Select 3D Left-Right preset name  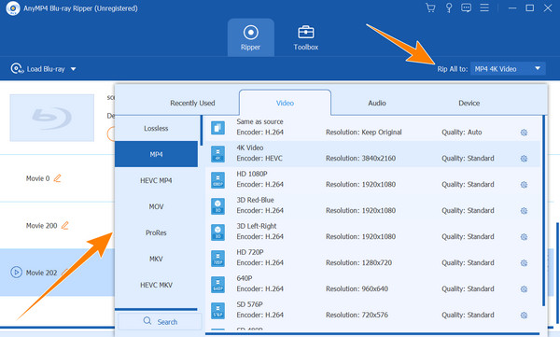click(x=257, y=226)
